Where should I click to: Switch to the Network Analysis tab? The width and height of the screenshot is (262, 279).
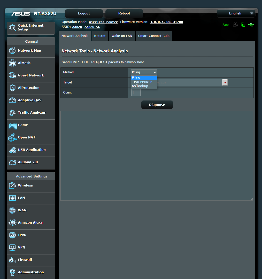[75, 36]
